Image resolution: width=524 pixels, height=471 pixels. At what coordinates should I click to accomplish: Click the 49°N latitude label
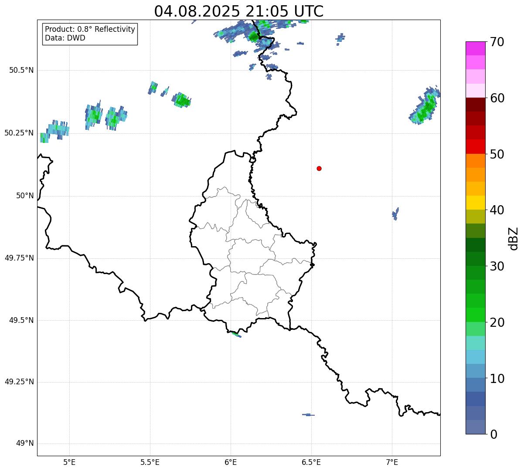tap(25, 444)
